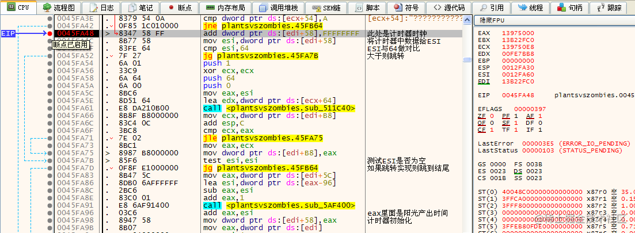Image resolution: width=635 pixels, height=233 pixels.
Task: Toggle breakpoint bullet at 0045FA54
Action: tap(50, 63)
